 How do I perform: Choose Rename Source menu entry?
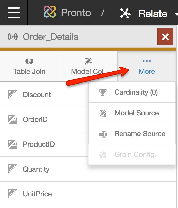[140, 134]
